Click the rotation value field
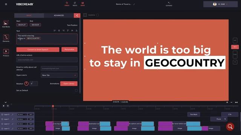This screenshot has height=135, width=241. pyautogui.click(x=34, y=84)
